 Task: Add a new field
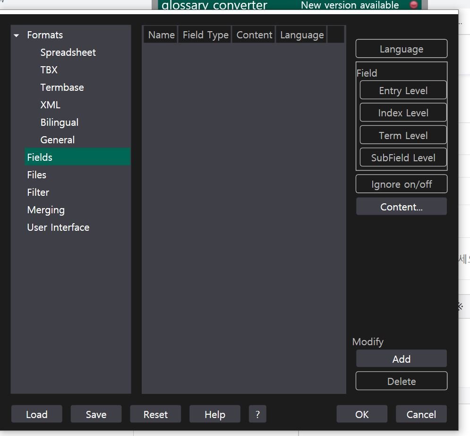[401, 359]
